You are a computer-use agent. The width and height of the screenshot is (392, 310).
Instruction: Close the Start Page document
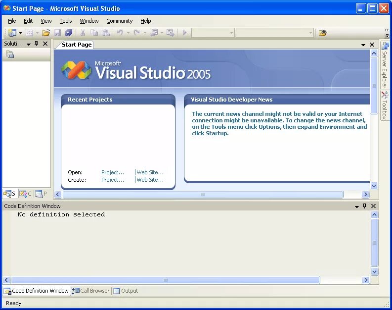[372, 45]
